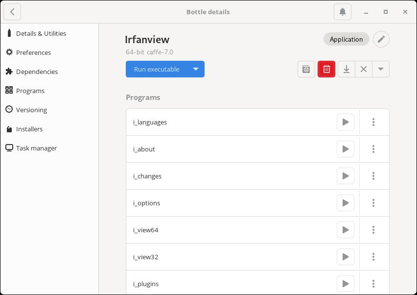The image size is (417, 295).
Task: Select the i_about program row name
Action: coord(144,149)
